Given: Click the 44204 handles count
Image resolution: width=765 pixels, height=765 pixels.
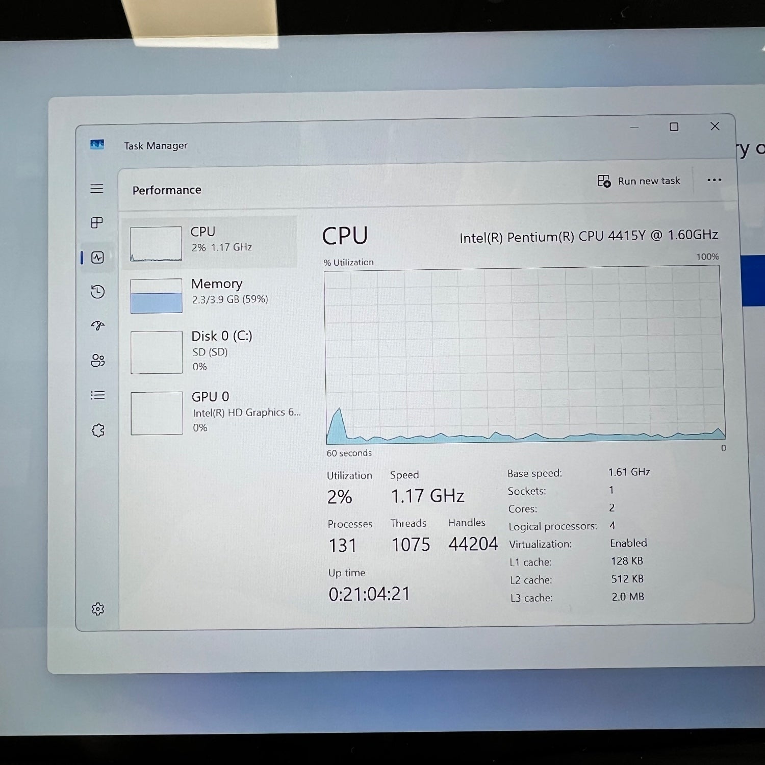Looking at the screenshot, I should point(473,544).
